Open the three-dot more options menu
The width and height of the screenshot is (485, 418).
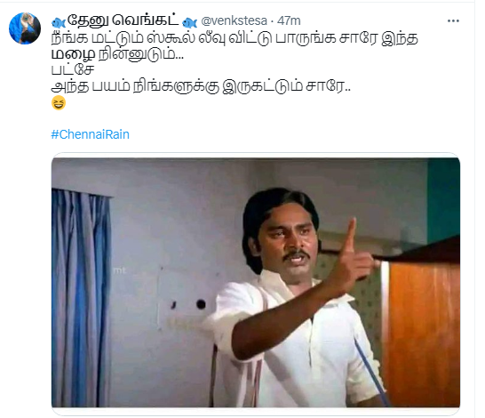point(453,21)
